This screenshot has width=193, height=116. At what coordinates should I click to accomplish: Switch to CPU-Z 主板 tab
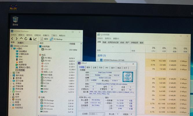coord(95,68)
